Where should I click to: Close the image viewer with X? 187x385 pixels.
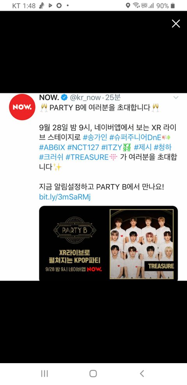(176, 23)
